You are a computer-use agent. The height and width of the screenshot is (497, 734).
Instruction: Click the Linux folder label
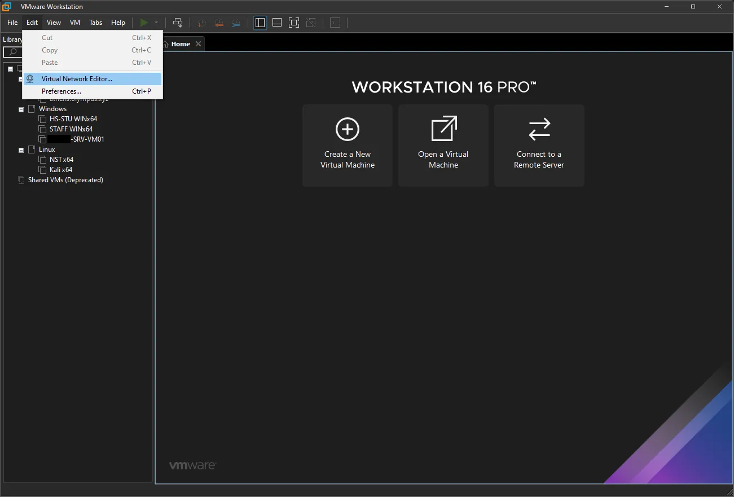pyautogui.click(x=47, y=149)
